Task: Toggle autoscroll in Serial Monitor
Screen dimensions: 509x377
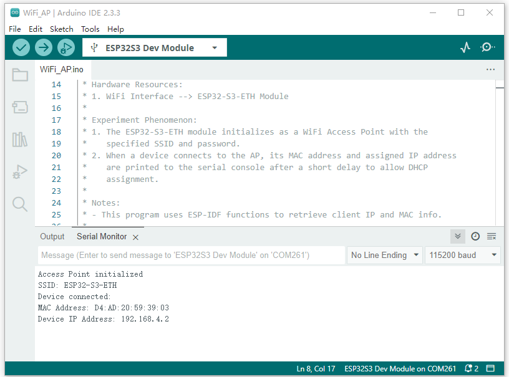Action: point(458,236)
